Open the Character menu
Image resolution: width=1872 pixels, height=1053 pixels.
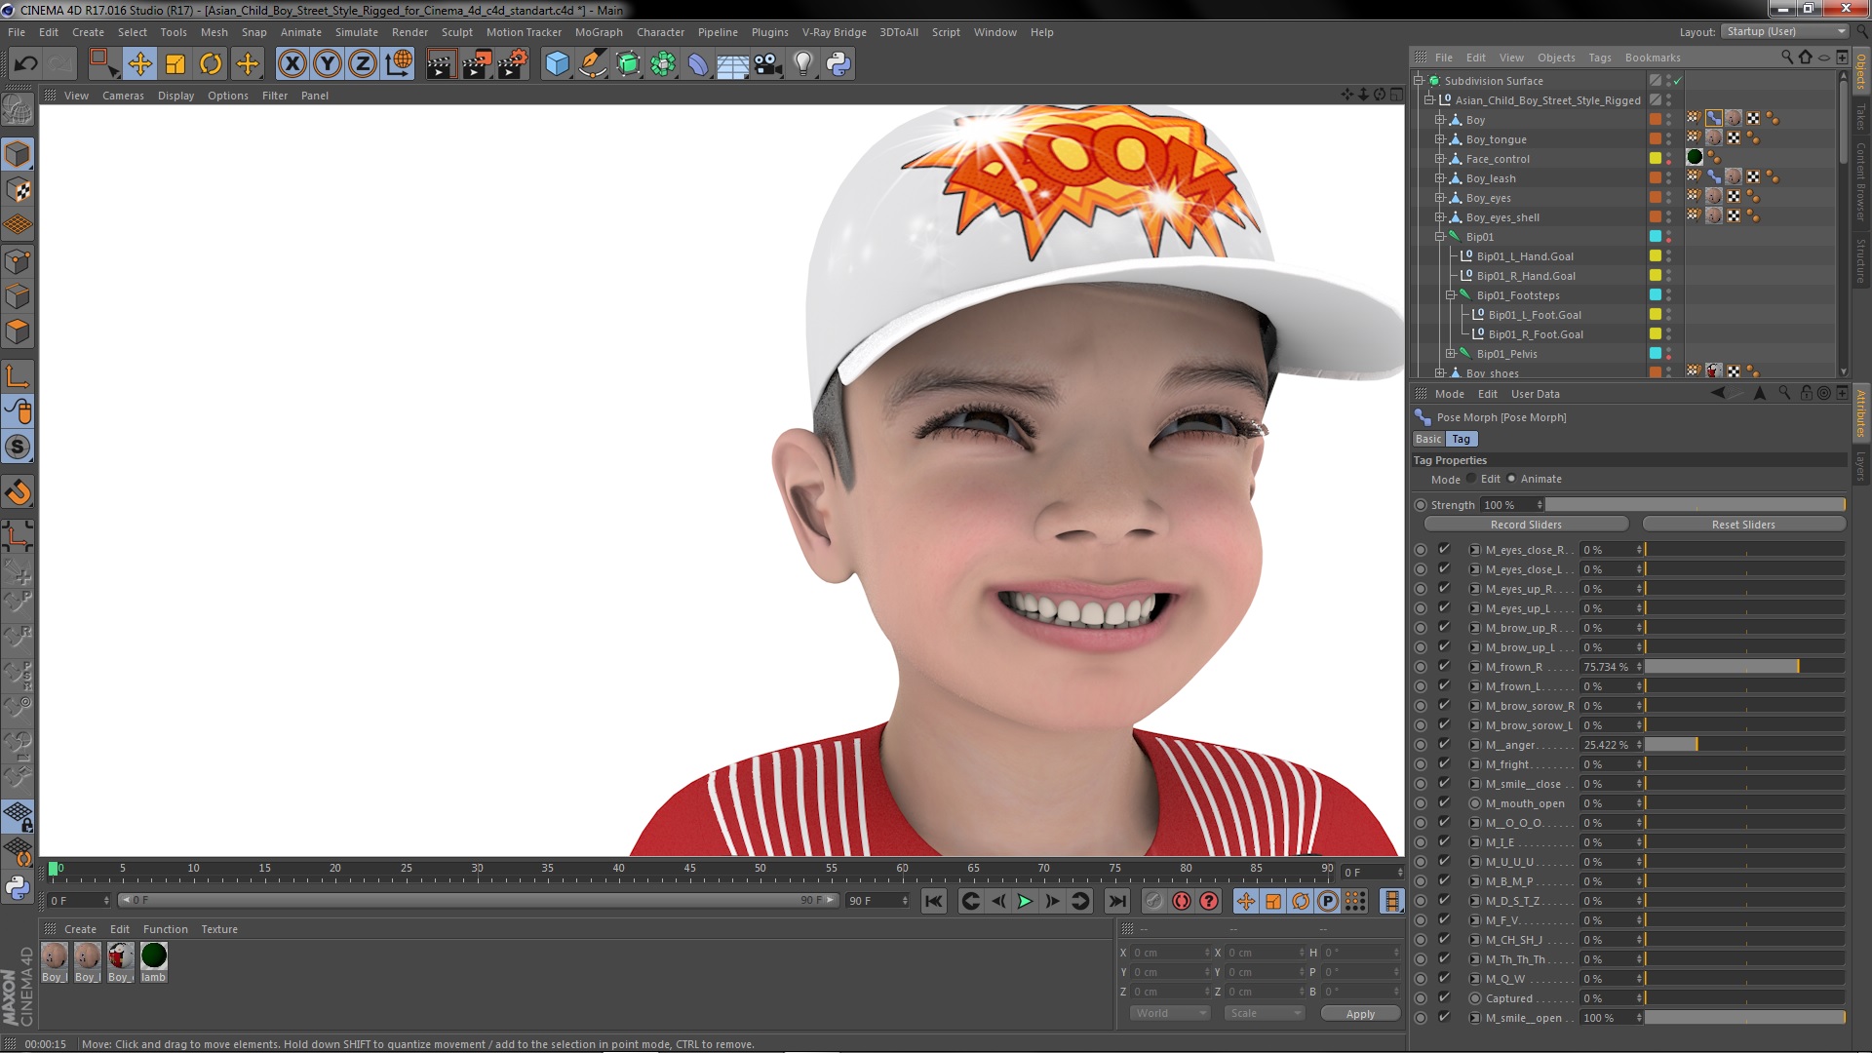(x=660, y=32)
